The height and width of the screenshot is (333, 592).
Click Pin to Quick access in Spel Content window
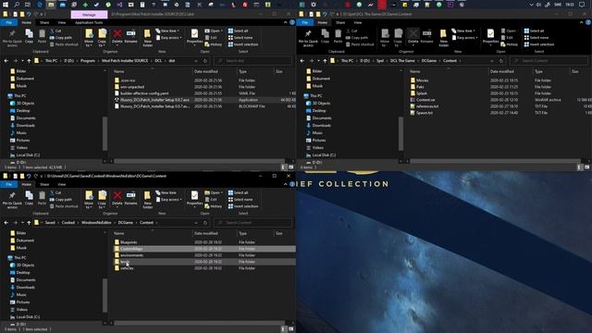(x=308, y=37)
